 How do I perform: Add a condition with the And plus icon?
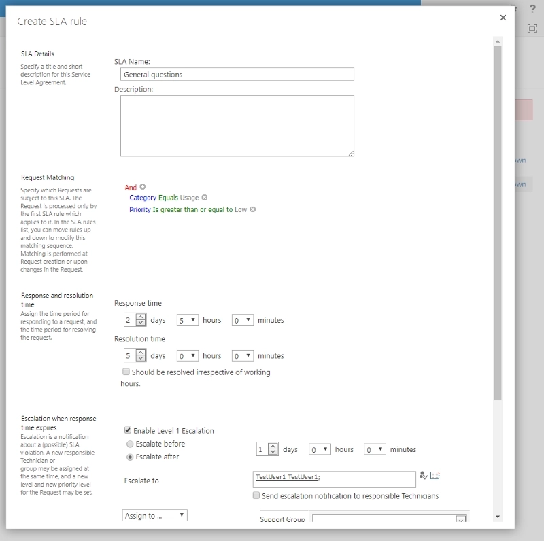point(142,187)
